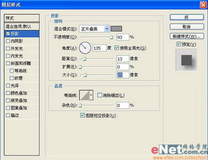Image resolution: width=208 pixels, height=160 pixels.
Task: Click the 扩展 slider handle
Action: pos(80,67)
